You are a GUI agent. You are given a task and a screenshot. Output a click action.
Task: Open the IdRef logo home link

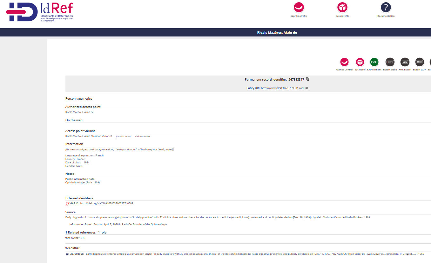[x=39, y=12]
